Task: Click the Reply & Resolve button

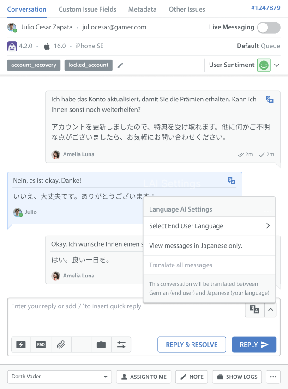Action: (x=192, y=345)
